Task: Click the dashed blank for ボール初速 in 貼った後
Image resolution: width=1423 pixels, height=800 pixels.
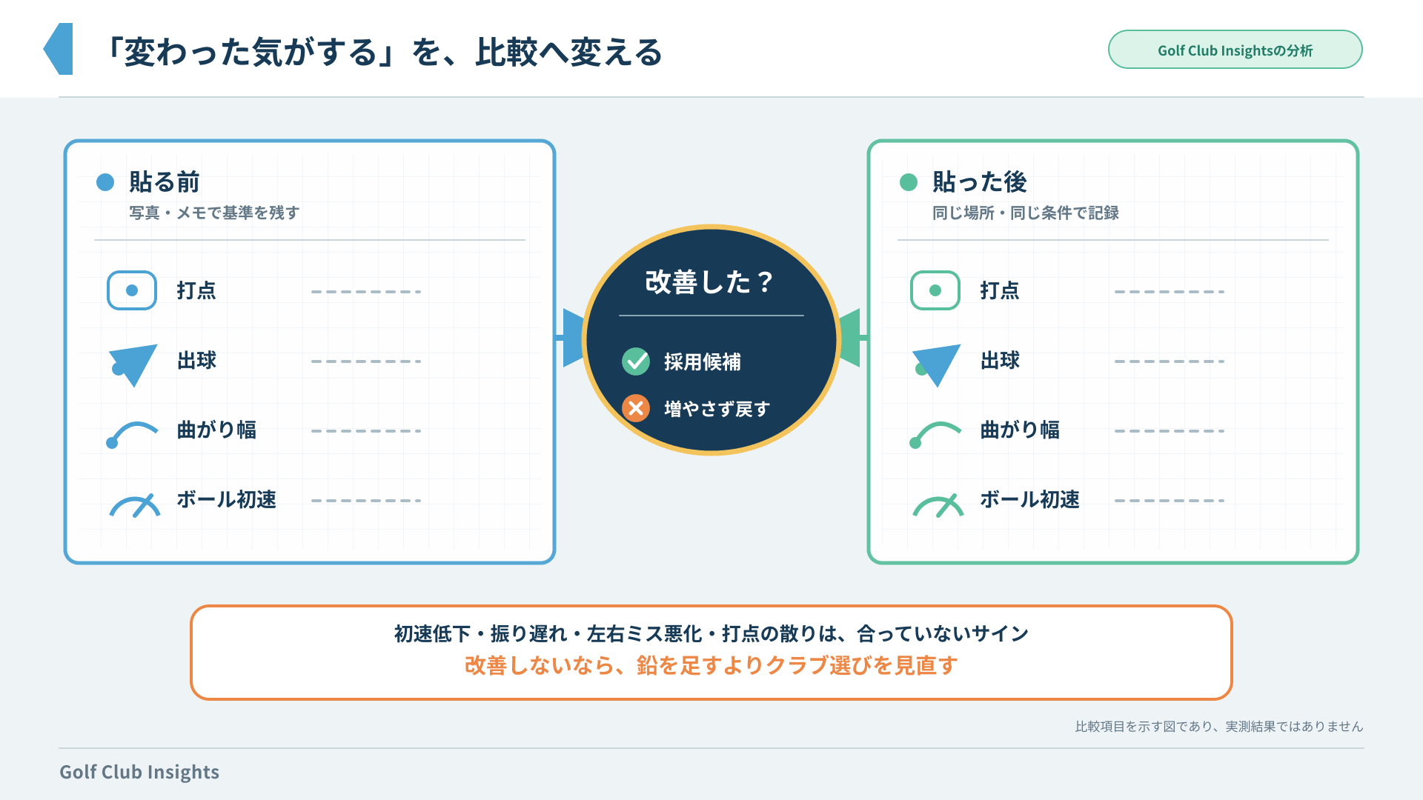Action: [x=1170, y=501]
